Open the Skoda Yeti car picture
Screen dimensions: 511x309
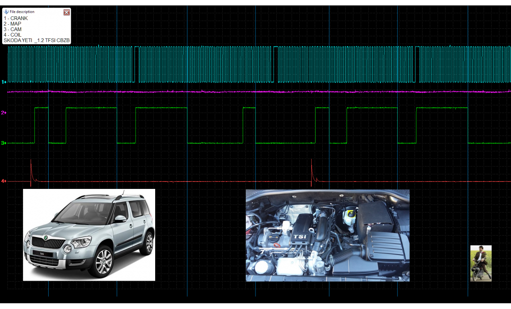tap(89, 235)
